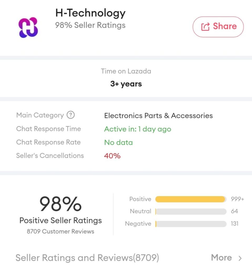Click the H-Technology store logo
The image size is (252, 269).
point(28,27)
